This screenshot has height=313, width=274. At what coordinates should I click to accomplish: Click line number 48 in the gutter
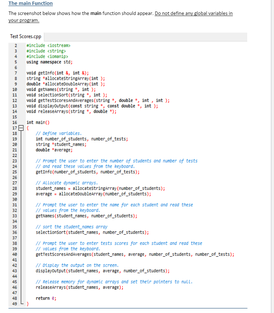[15, 298]
